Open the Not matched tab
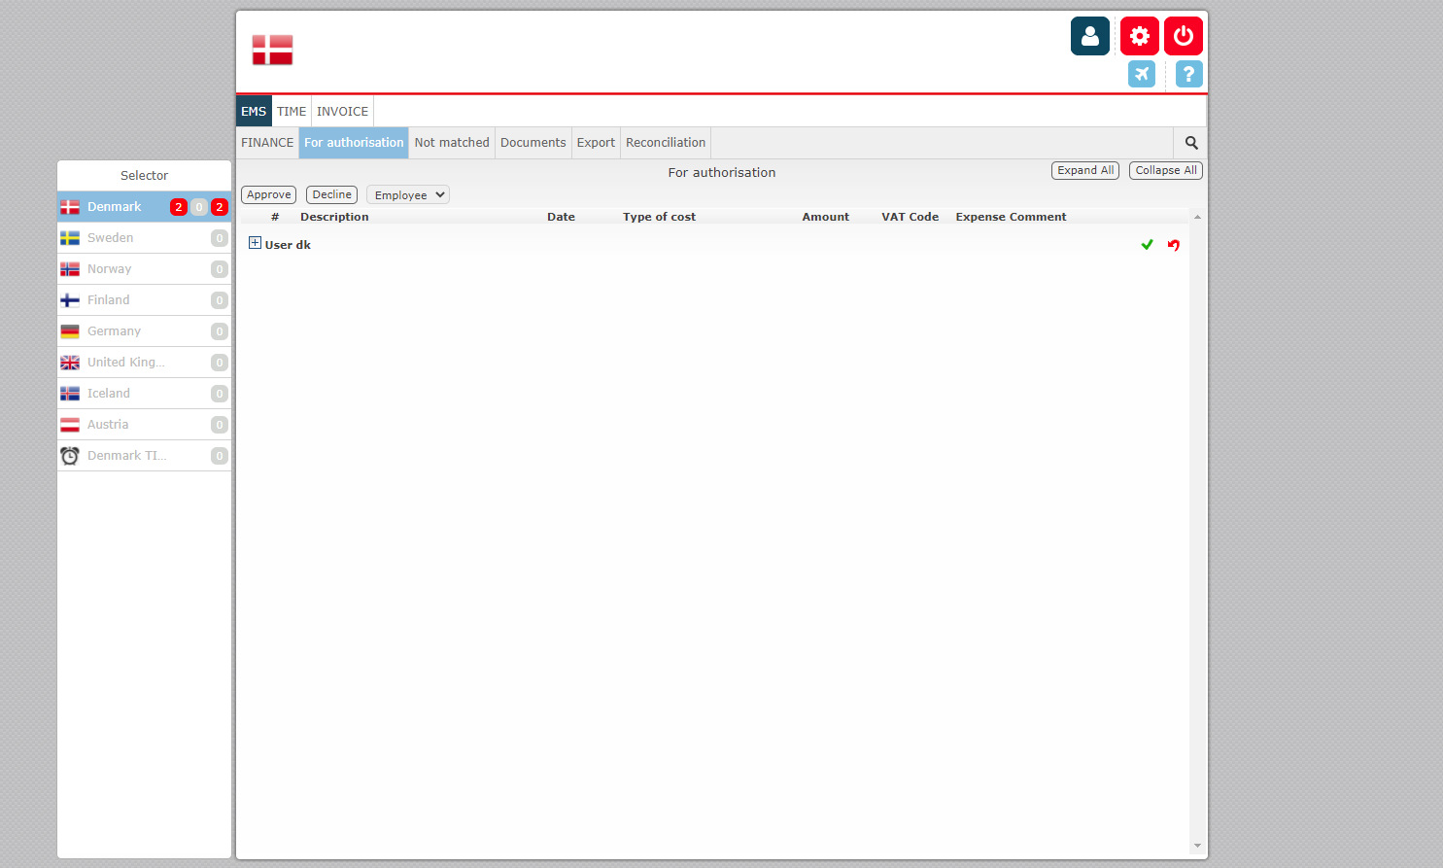The image size is (1443, 868). (452, 143)
